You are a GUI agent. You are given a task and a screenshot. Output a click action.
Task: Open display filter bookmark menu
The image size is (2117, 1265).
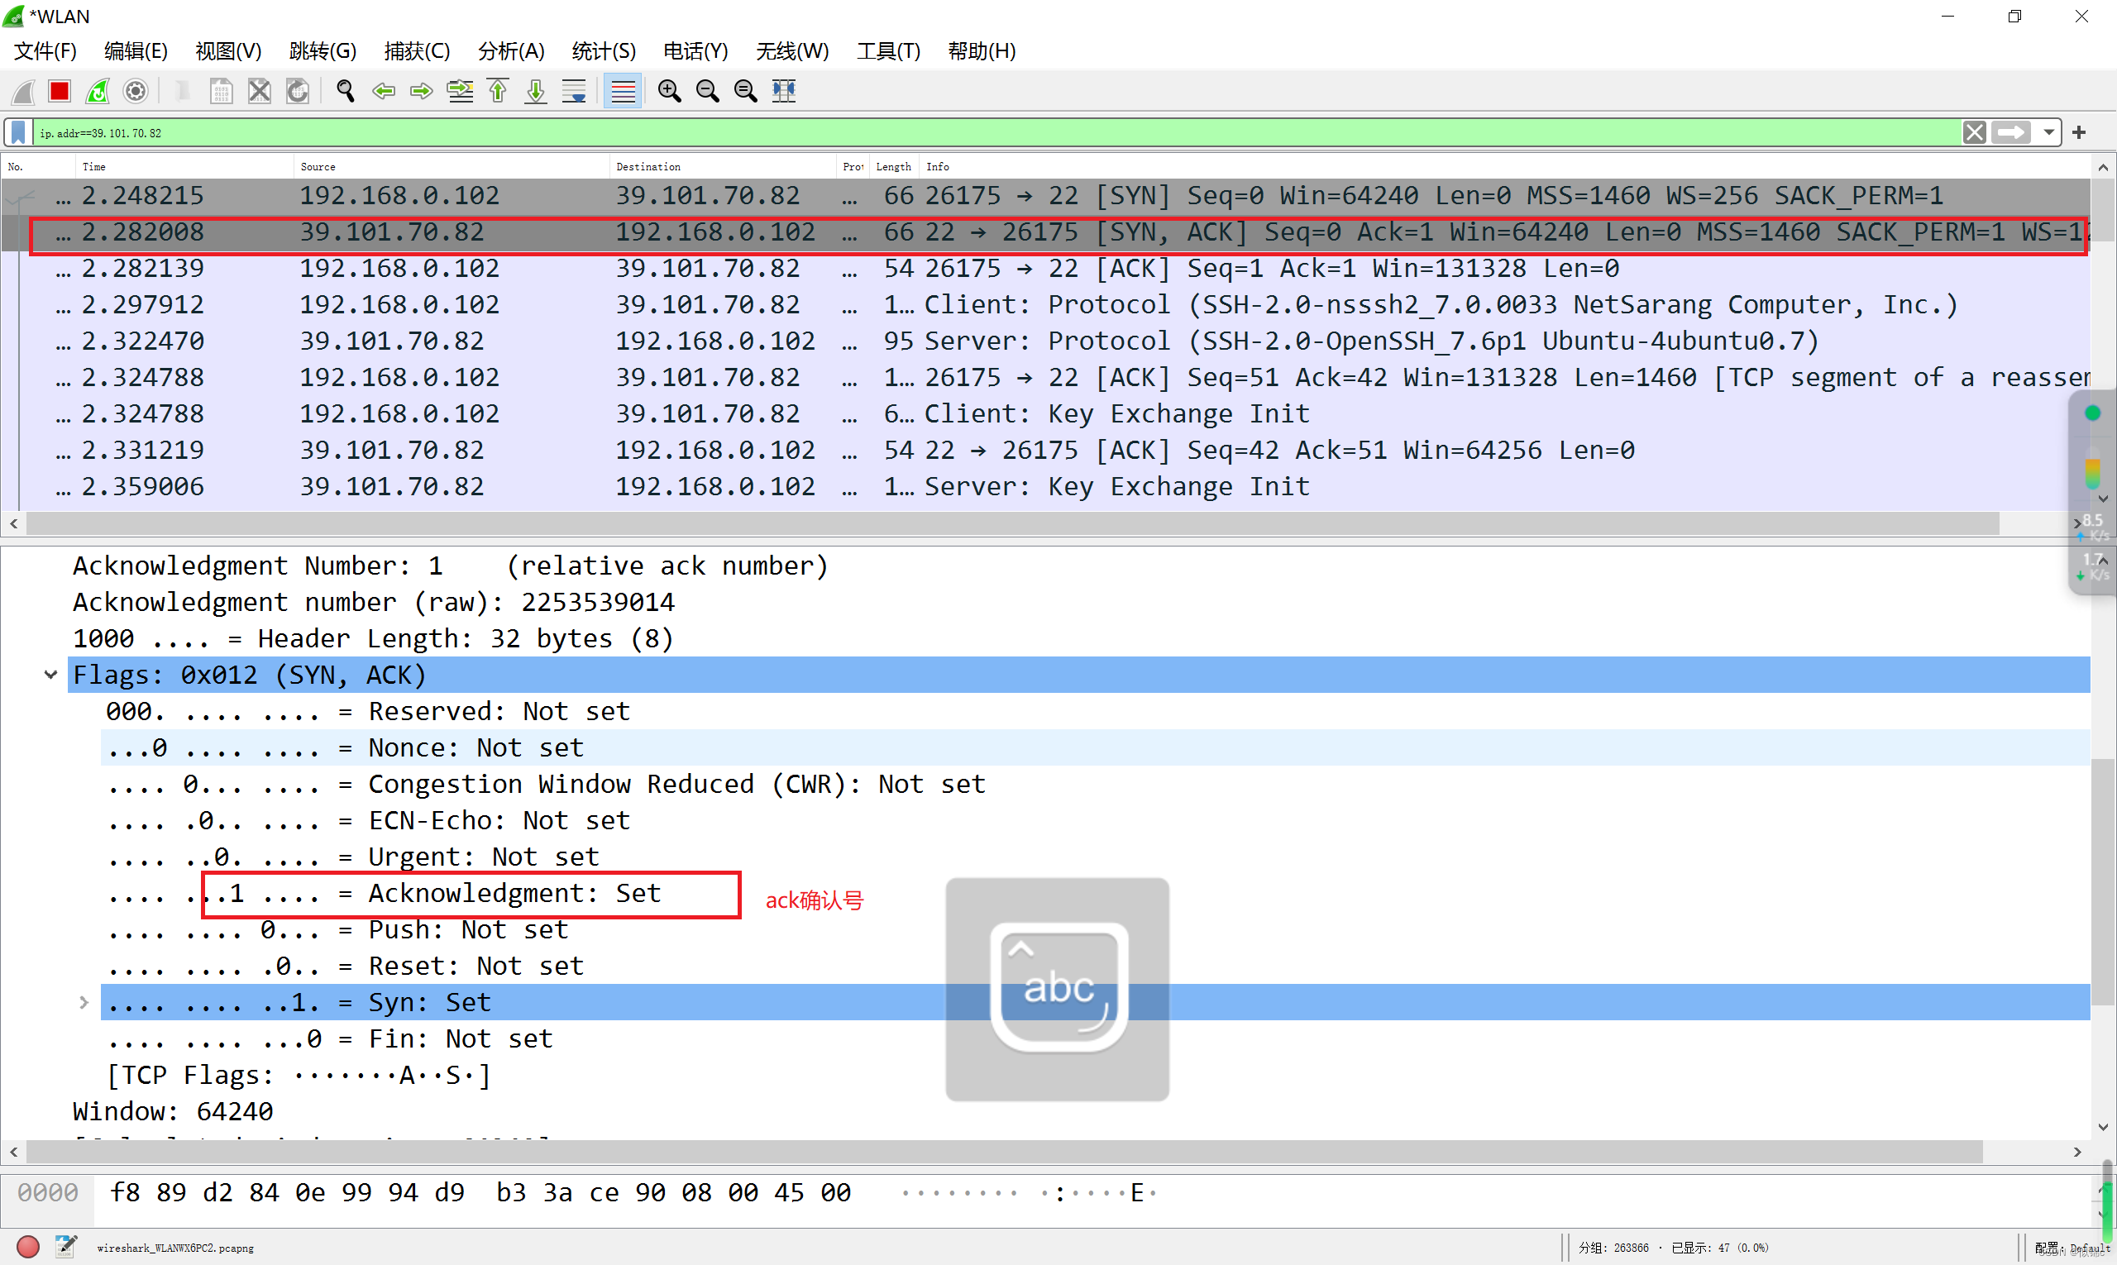[18, 133]
